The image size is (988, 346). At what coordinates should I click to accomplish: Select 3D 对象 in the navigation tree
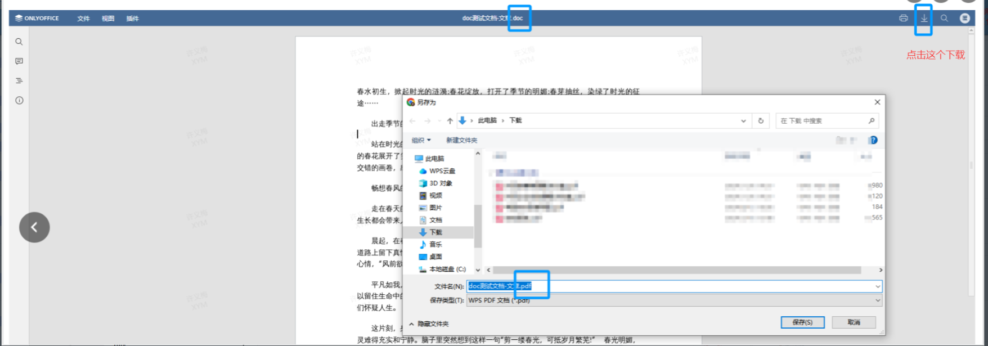[x=435, y=183]
